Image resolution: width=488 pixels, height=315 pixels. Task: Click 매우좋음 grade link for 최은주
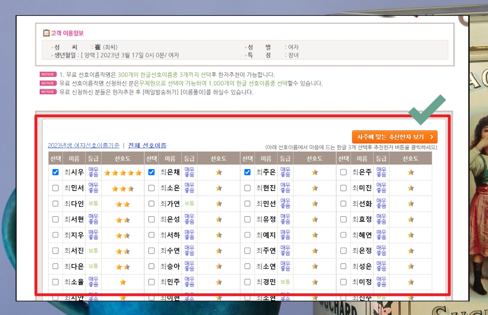click(381, 172)
